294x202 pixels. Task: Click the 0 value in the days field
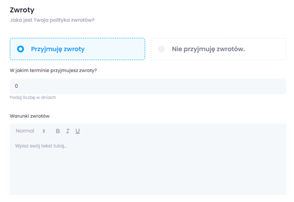pyautogui.click(x=17, y=86)
